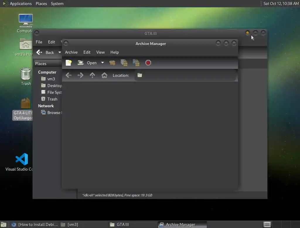Click the red Stop operation icon
The height and width of the screenshot is (228, 300).
(148, 63)
